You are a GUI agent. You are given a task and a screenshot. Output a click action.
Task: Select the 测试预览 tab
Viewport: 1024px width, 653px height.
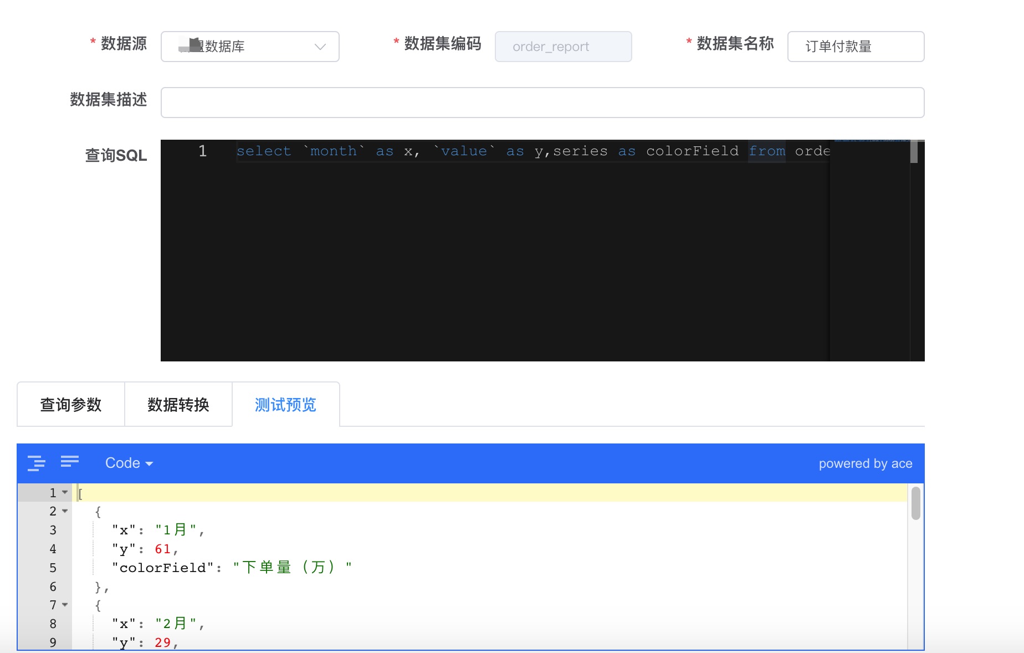pos(286,405)
